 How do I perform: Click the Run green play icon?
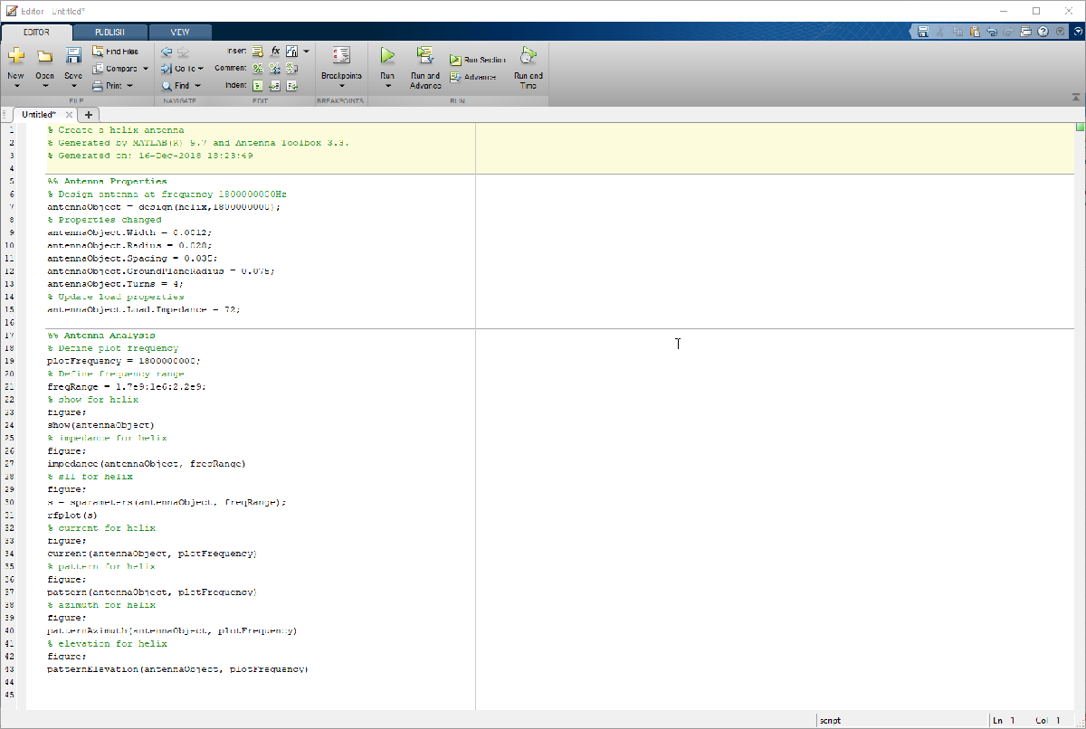(x=387, y=56)
